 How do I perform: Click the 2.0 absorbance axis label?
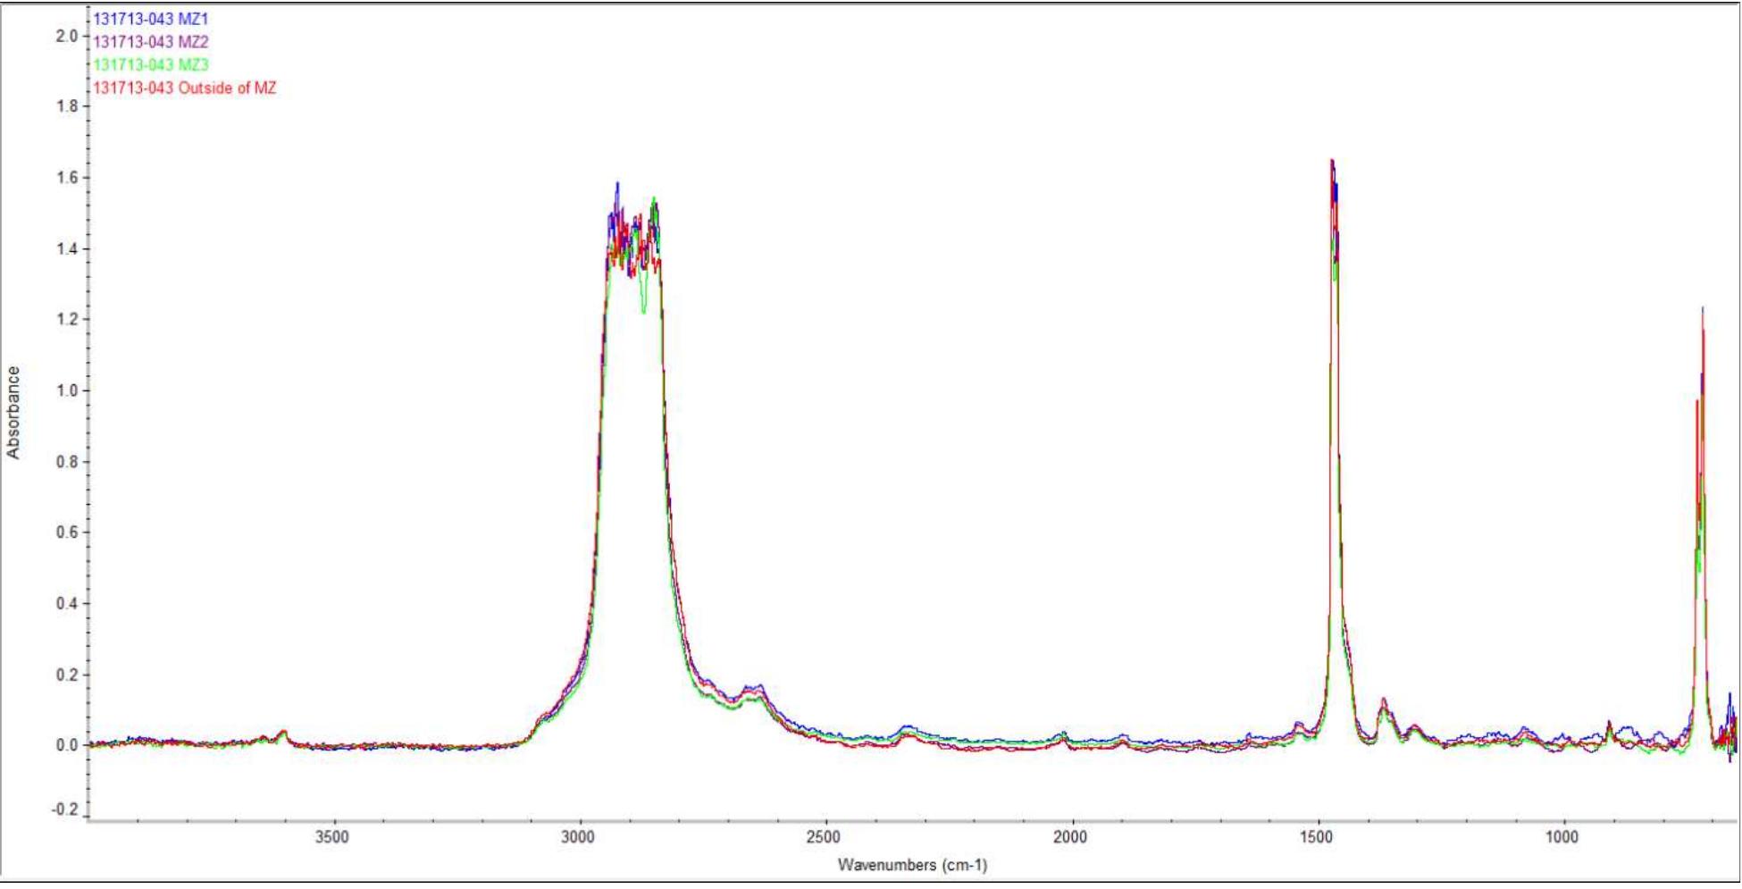[67, 36]
